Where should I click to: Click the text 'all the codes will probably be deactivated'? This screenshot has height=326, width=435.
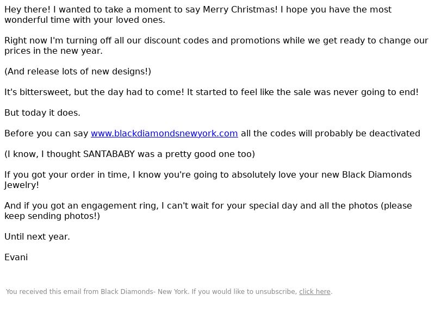point(331,133)
